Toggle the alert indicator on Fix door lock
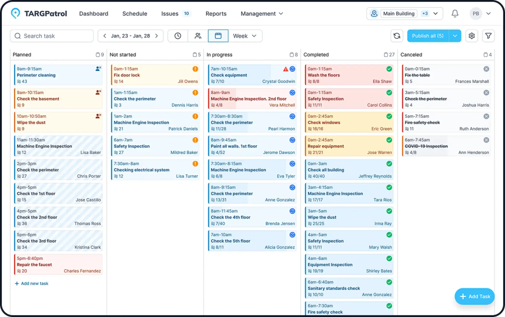The width and height of the screenshot is (505, 317). click(195, 69)
